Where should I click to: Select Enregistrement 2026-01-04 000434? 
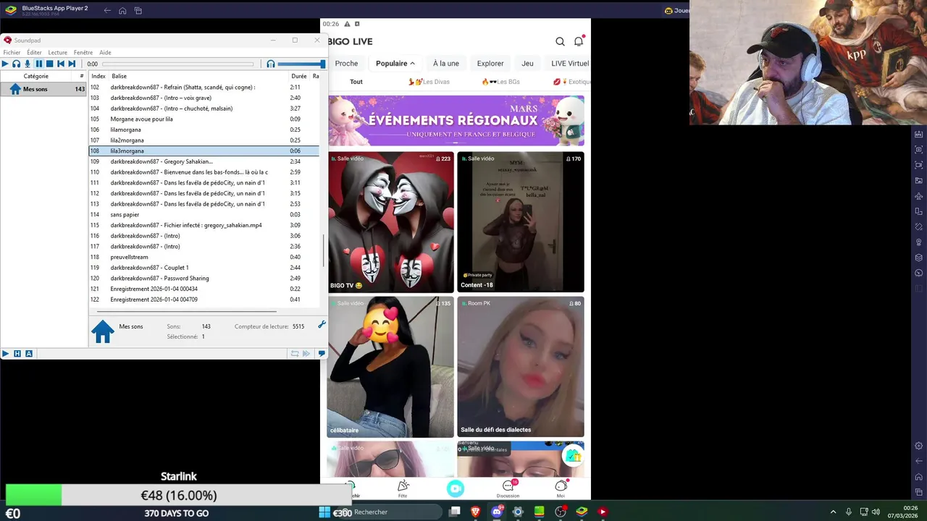[204, 289]
